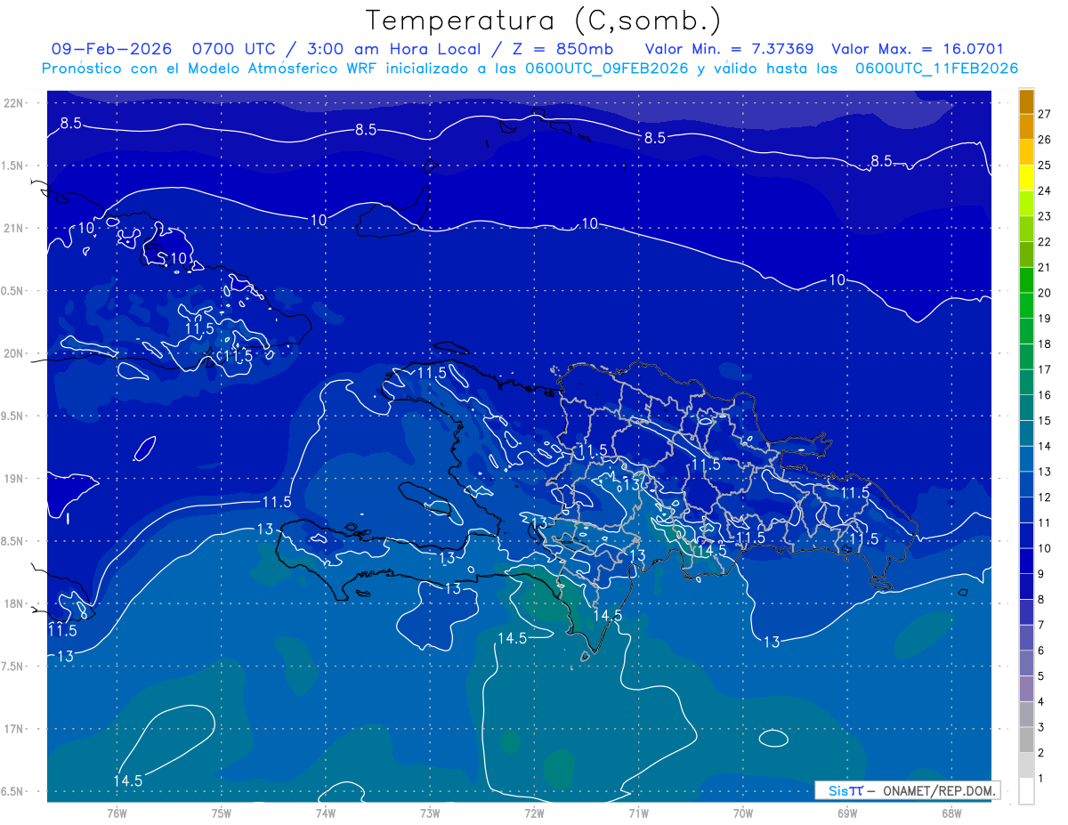Click the '22N' latitude axis label
This screenshot has width=1068, height=825.
(13, 103)
